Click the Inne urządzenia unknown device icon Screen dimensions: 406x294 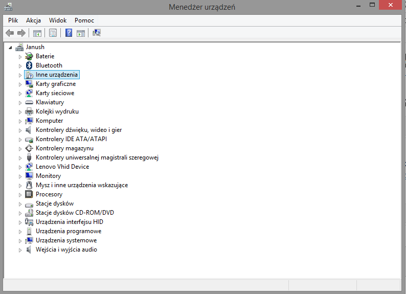[30, 75]
